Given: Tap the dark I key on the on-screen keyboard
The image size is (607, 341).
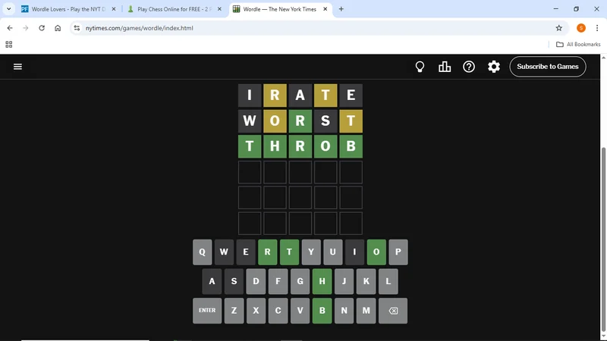Looking at the screenshot, I should pos(354,252).
